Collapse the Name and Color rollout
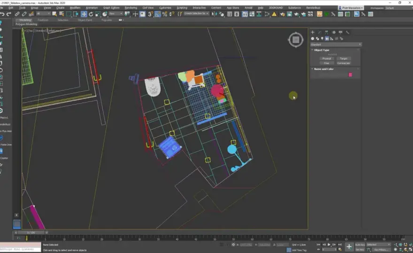The height and width of the screenshot is (253, 413). [x=323, y=69]
